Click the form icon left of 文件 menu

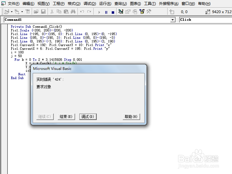3,3
